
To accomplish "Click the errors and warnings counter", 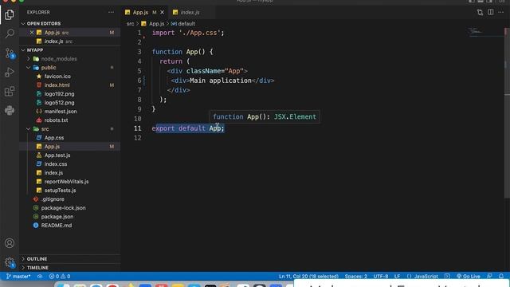I will [60, 277].
